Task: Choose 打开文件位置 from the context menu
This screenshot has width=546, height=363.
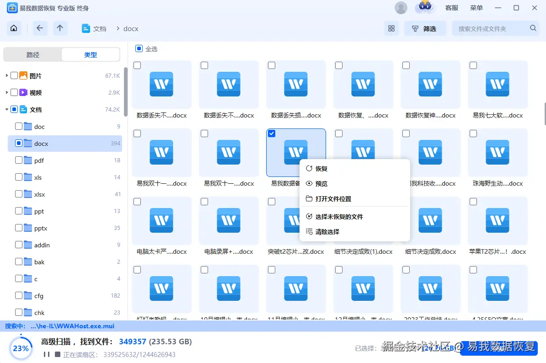Action: click(x=354, y=199)
